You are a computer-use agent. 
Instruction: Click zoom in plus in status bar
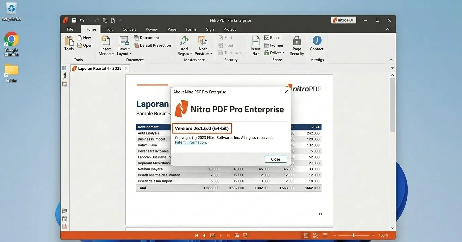click(373, 235)
